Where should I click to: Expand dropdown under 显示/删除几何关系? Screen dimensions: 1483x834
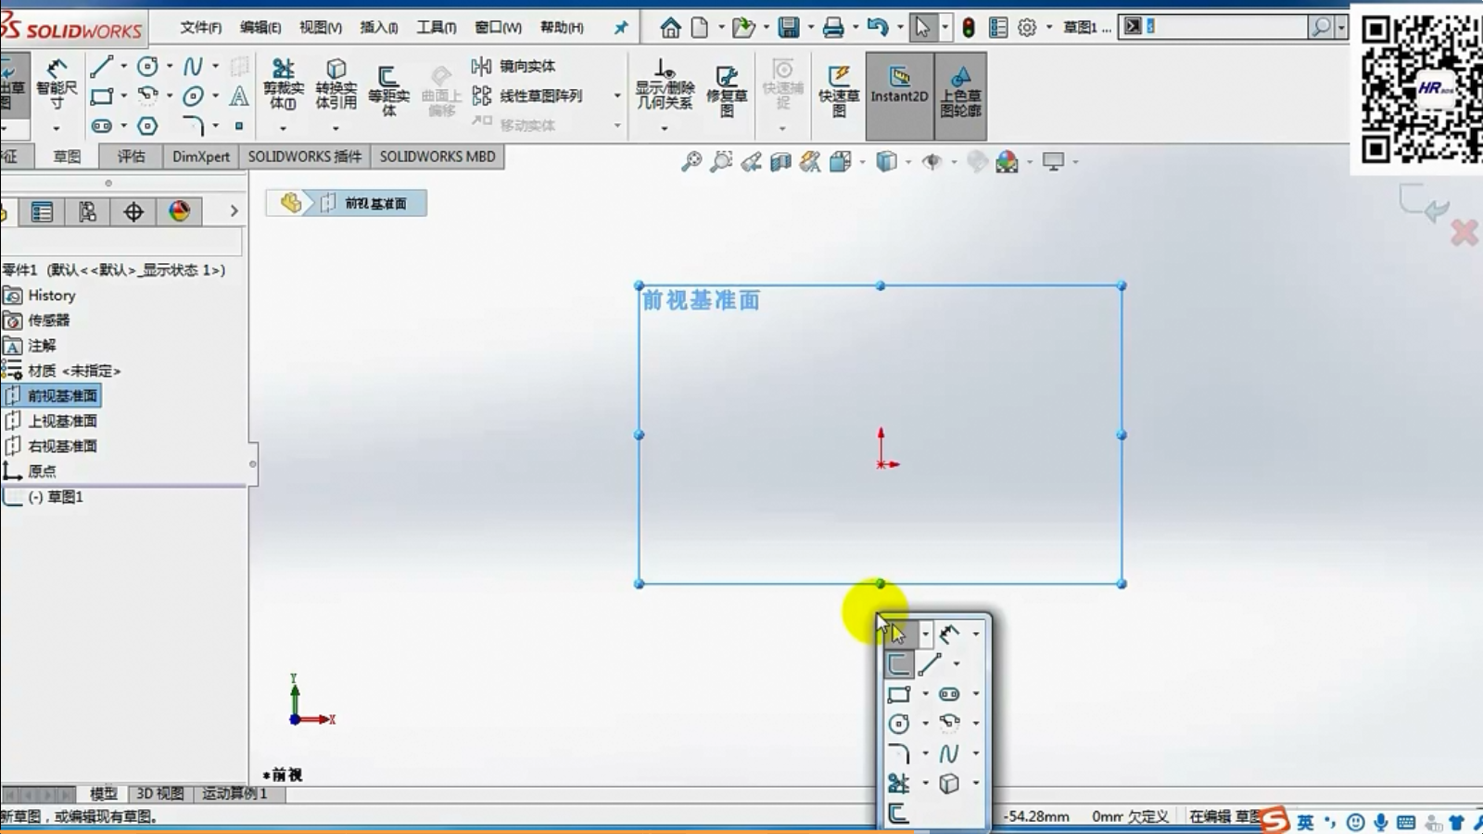(x=664, y=128)
